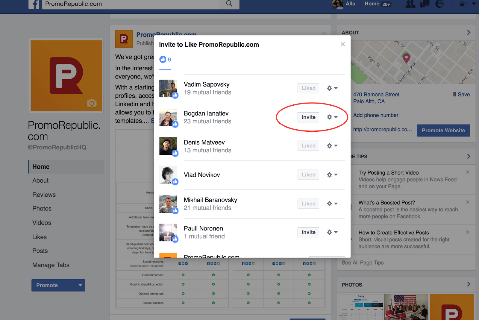Open Photos in the page sidebar
The width and height of the screenshot is (479, 320).
click(x=42, y=209)
